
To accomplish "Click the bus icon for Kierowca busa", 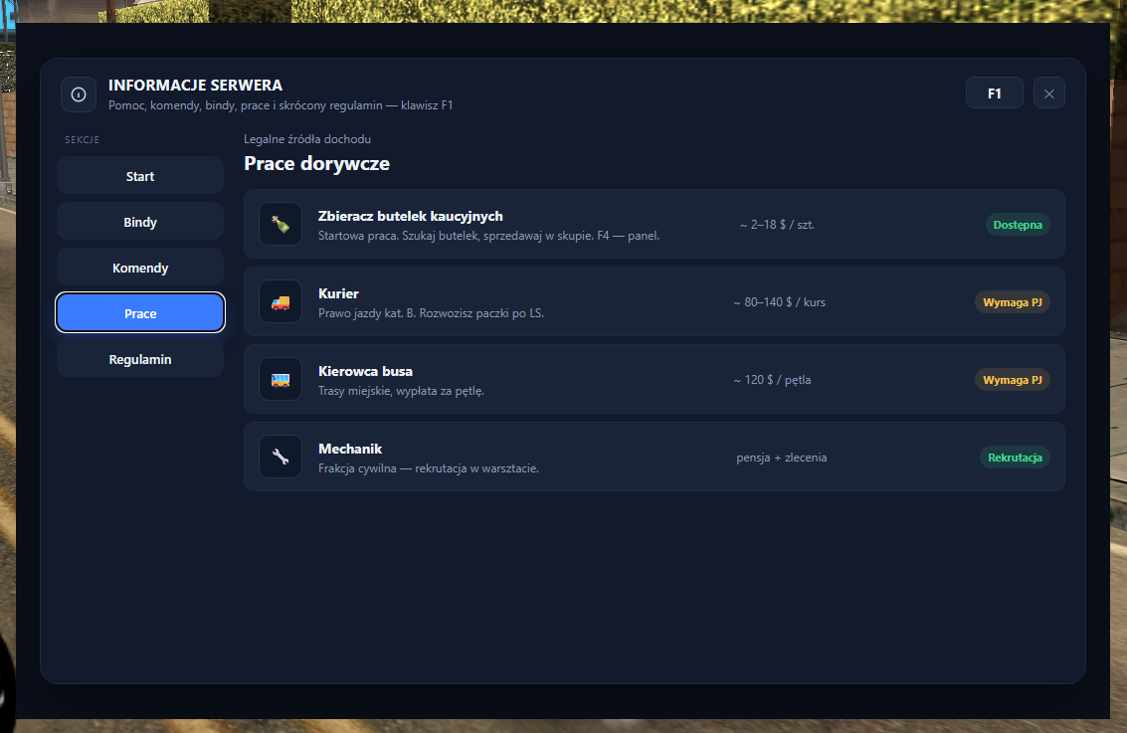I will (x=281, y=380).
